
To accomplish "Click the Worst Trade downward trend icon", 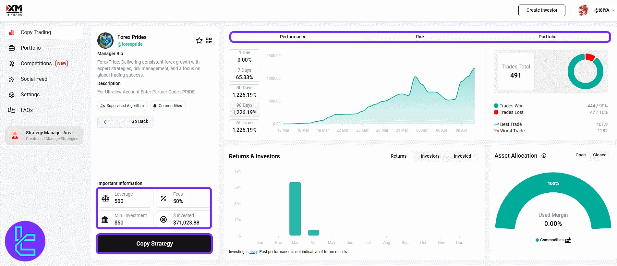I will click(496, 131).
